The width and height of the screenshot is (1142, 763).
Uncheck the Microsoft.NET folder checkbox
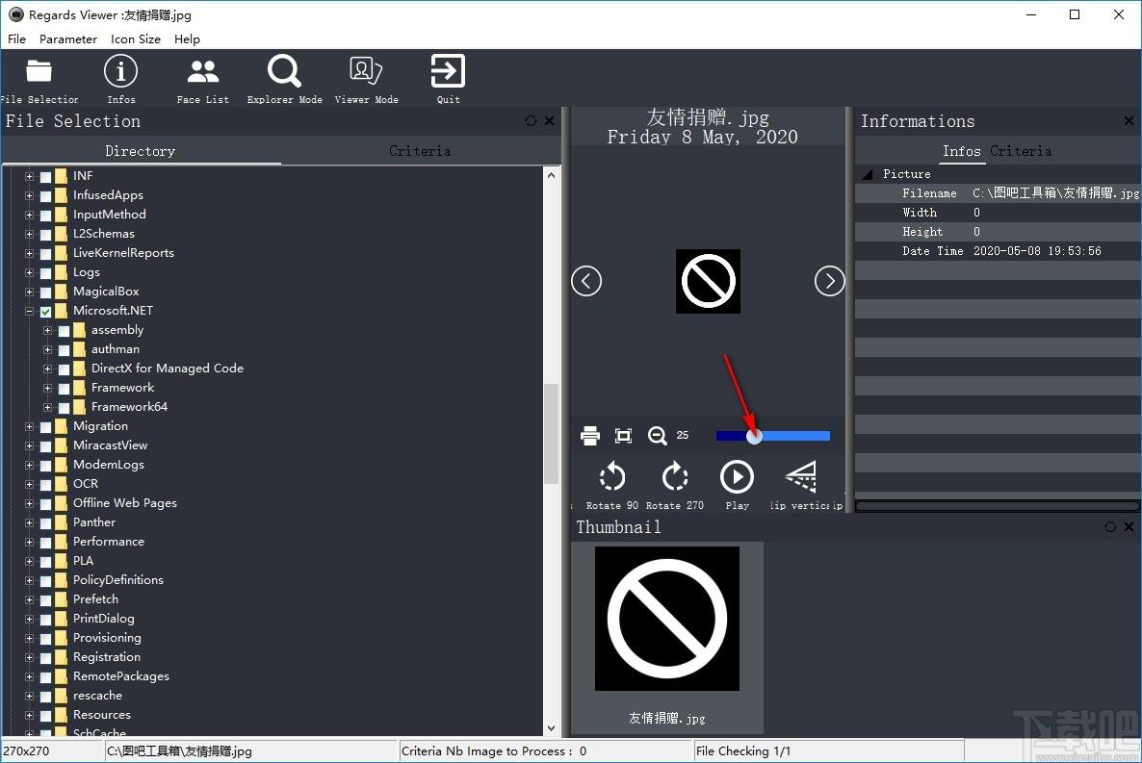pyautogui.click(x=46, y=312)
